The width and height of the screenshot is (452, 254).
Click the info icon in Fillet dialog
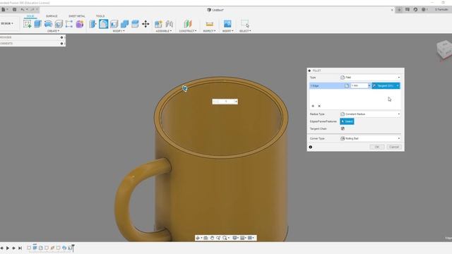(311, 147)
